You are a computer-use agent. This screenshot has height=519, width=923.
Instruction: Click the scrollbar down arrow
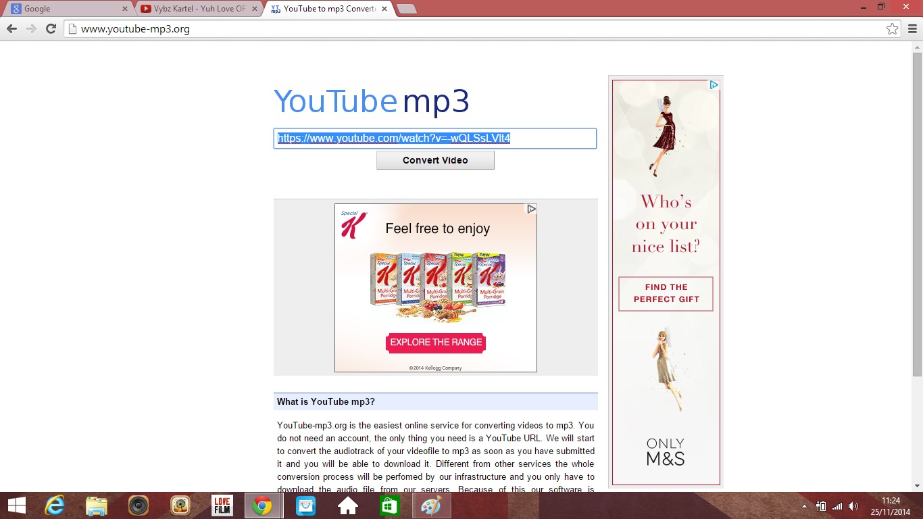point(917,486)
